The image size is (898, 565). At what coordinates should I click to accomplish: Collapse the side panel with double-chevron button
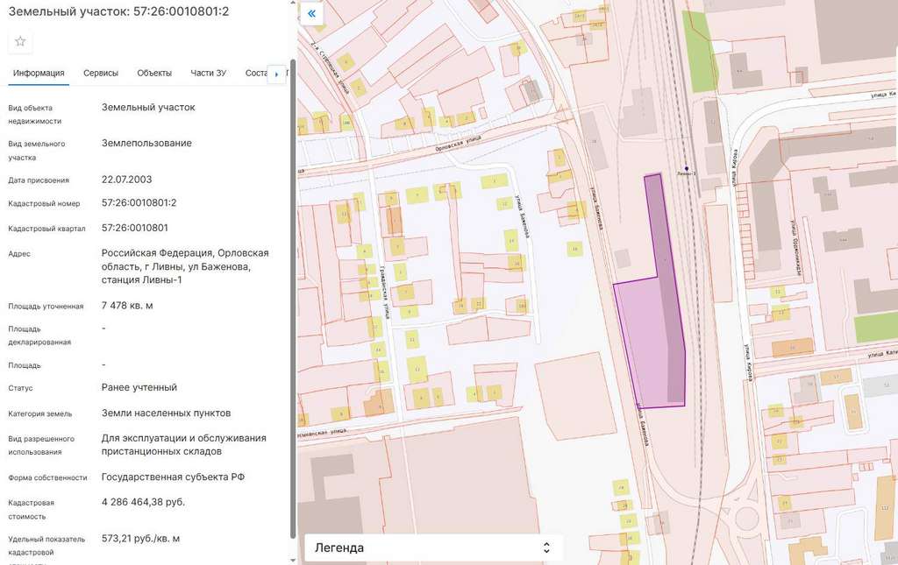point(311,14)
